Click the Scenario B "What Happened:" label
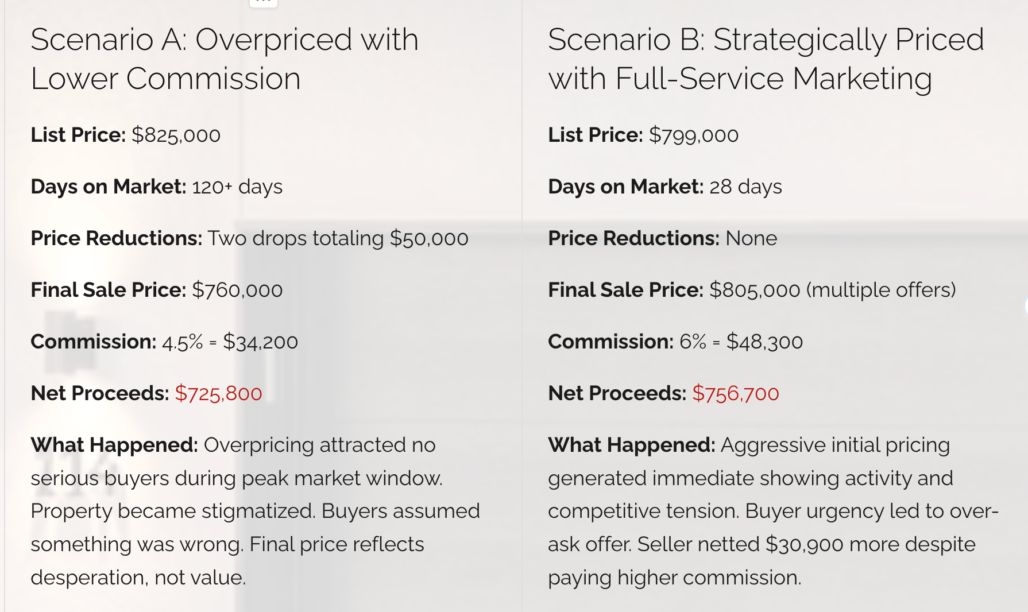Screen dimensions: 1028x612 click(x=632, y=445)
